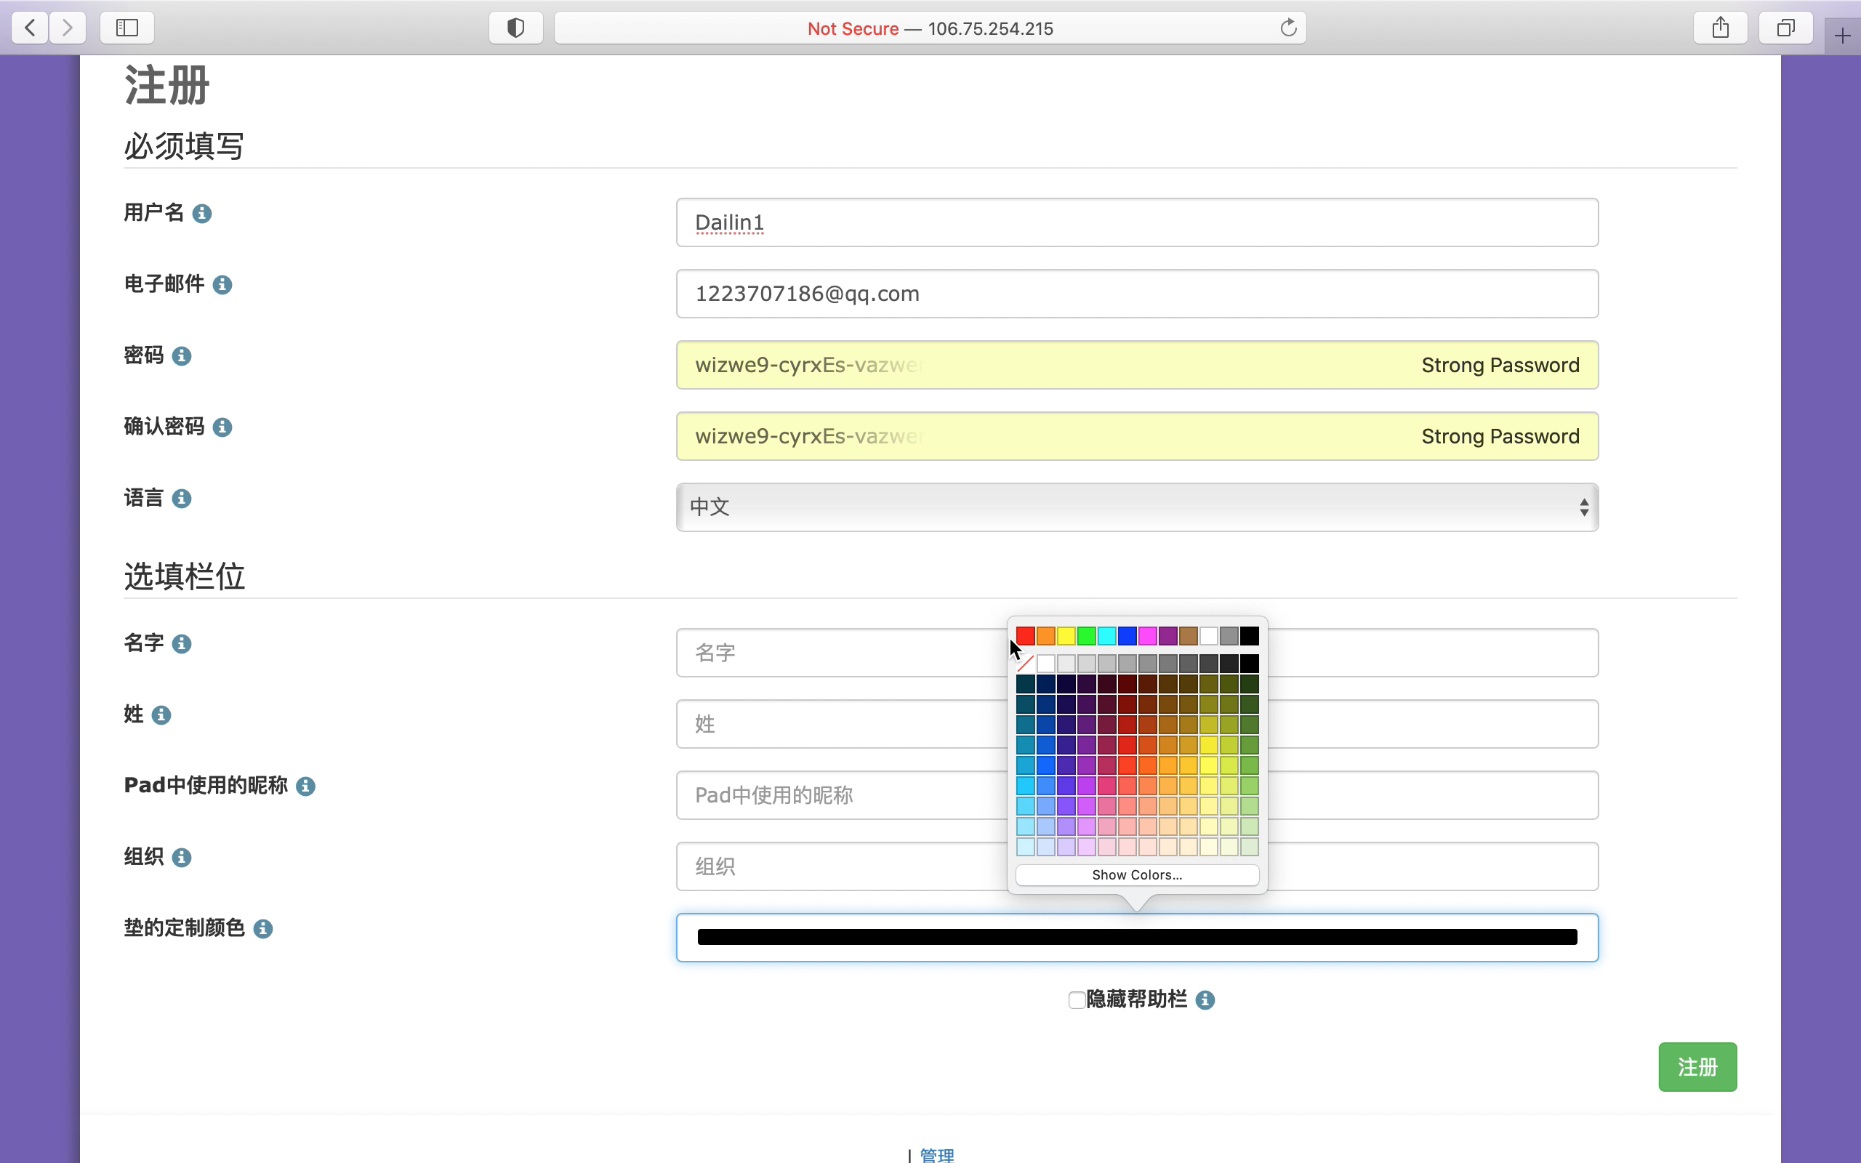Pick the orange swatch in the top row

pyautogui.click(x=1046, y=636)
